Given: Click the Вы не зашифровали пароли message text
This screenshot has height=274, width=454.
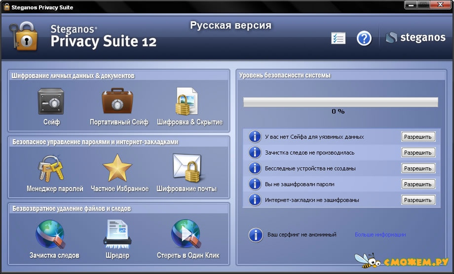Looking at the screenshot, I should [300, 184].
